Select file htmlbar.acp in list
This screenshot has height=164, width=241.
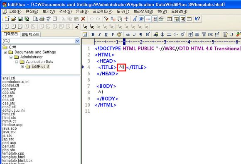pos(12,125)
